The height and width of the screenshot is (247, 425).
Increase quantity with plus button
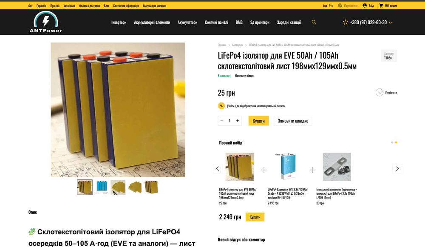(238, 121)
